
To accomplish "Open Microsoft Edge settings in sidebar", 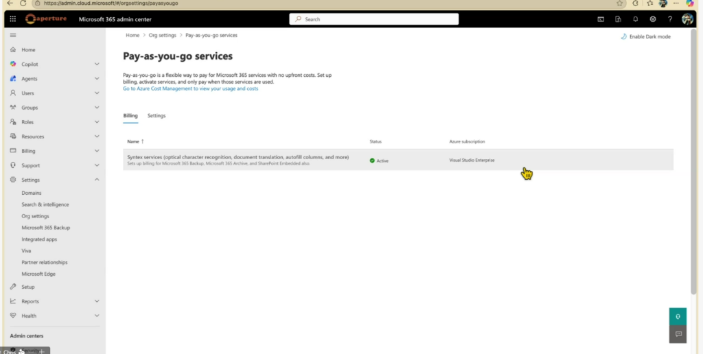I will click(x=38, y=274).
